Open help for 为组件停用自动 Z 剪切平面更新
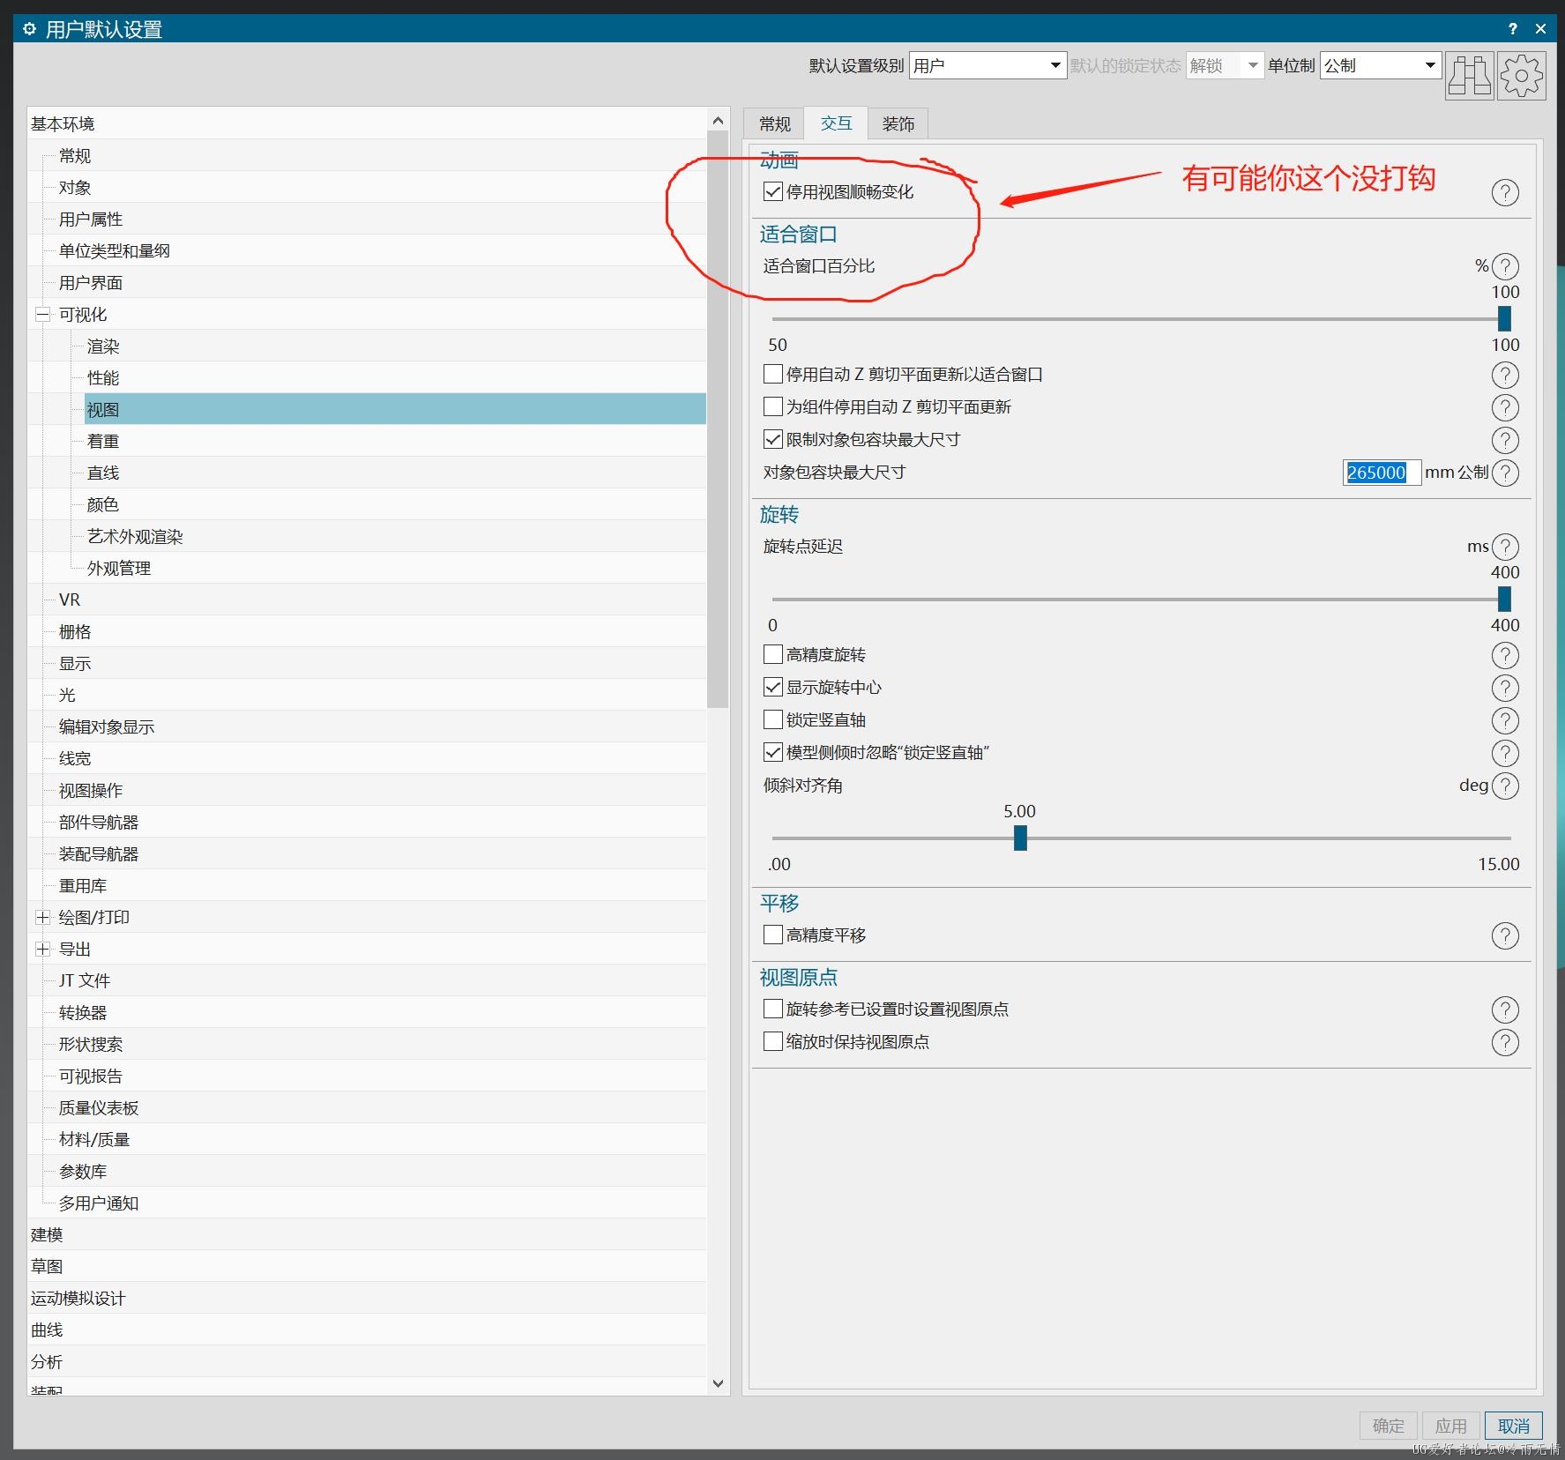1565x1460 pixels. (1505, 407)
